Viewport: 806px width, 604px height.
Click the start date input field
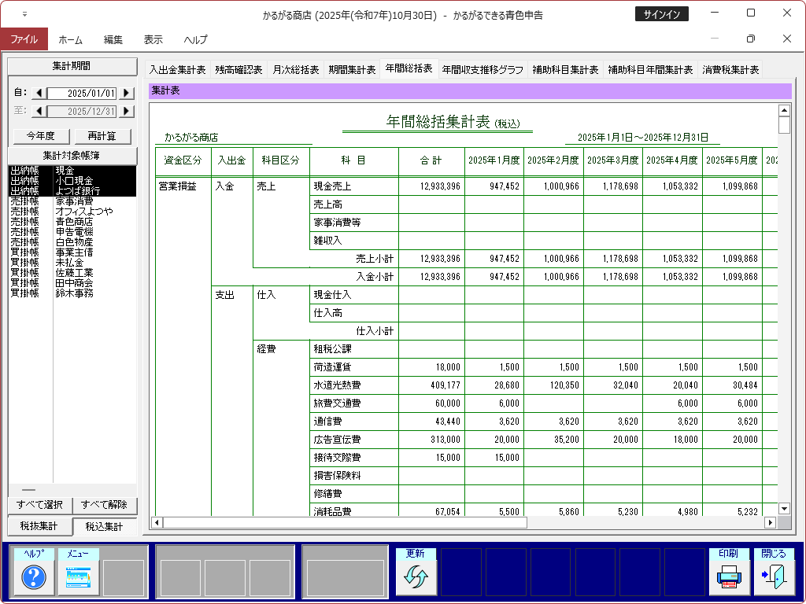coord(82,93)
